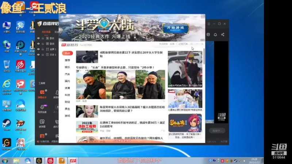Open the 控制面板 desktop icon

point(7,106)
